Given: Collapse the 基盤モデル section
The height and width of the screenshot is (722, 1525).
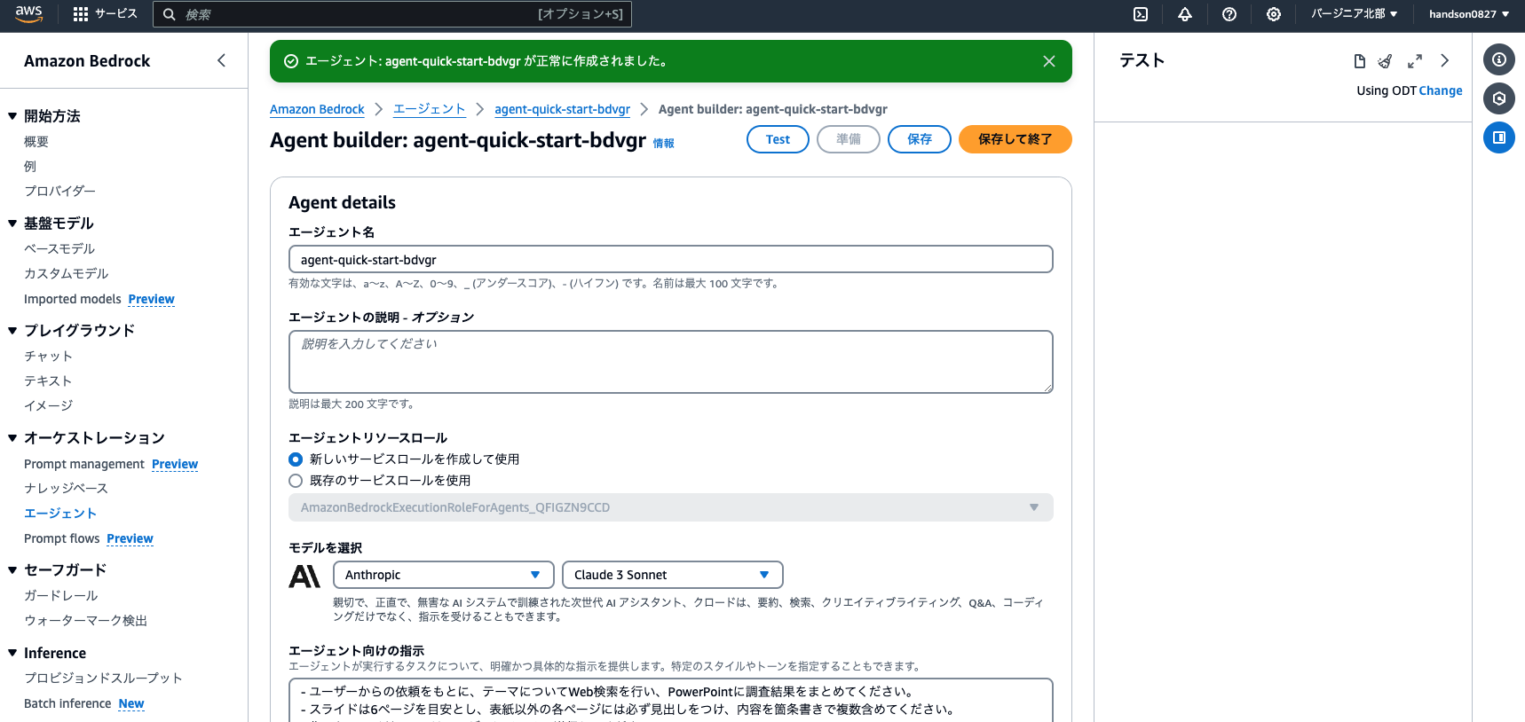Looking at the screenshot, I should pos(12,224).
